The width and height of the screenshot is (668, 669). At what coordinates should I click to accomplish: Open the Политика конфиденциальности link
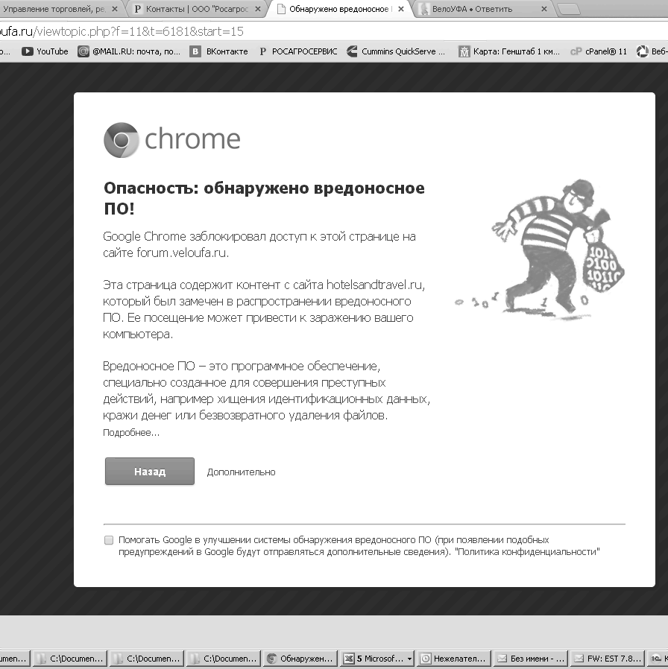(x=527, y=552)
